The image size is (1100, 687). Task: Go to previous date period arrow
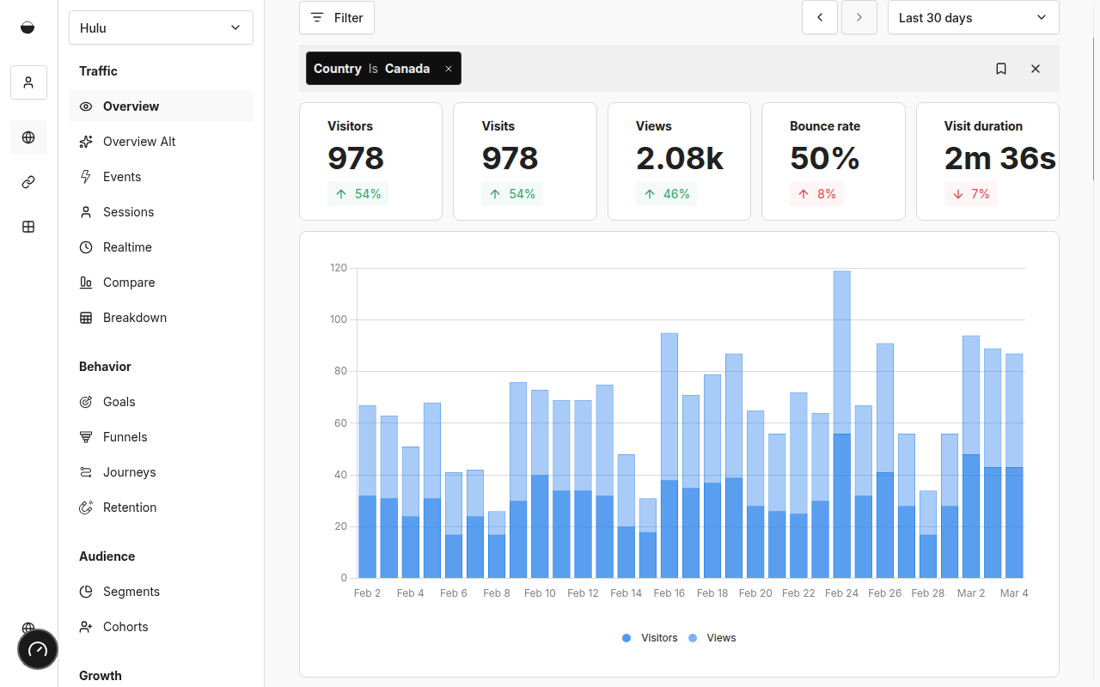[x=820, y=17]
